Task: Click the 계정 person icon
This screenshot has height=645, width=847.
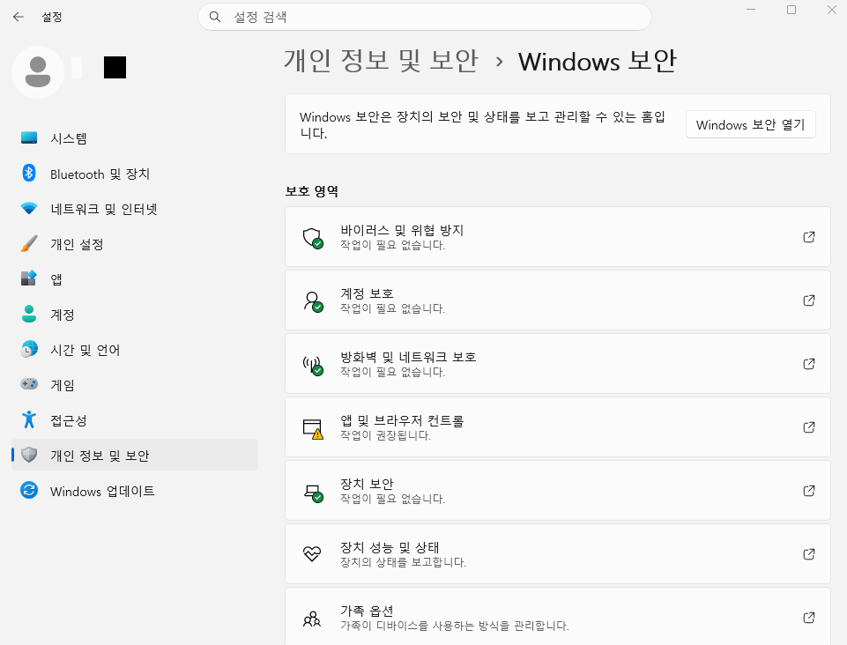Action: coord(29,314)
